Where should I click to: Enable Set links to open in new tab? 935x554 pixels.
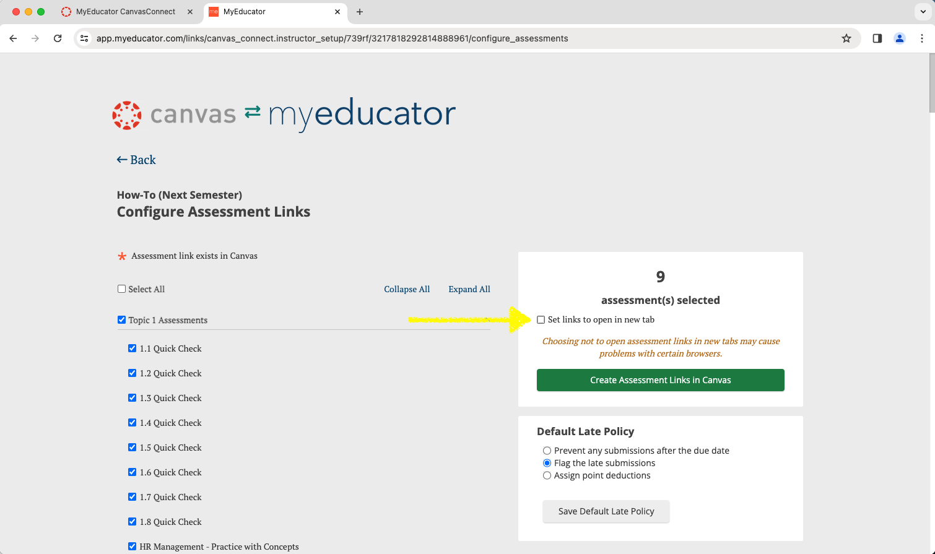541,320
